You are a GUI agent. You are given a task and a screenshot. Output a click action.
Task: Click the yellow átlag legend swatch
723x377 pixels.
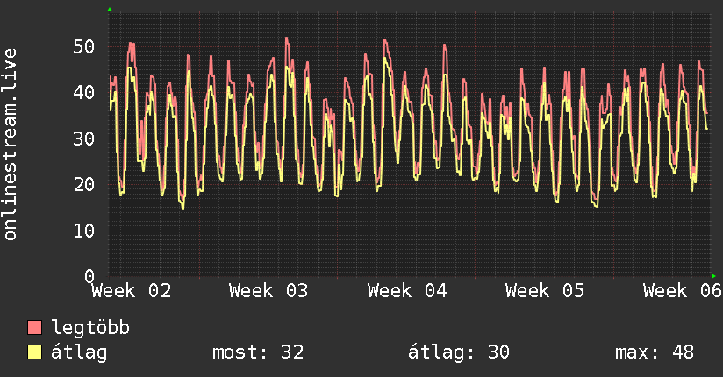click(x=34, y=352)
